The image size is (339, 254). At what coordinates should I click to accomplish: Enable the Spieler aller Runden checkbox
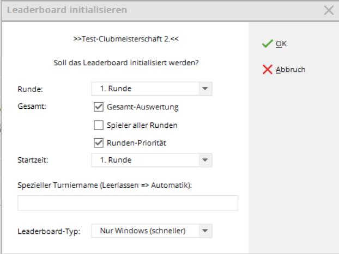coord(99,125)
